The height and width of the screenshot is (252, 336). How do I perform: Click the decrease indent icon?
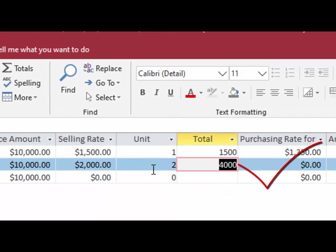pyautogui.click(x=323, y=73)
